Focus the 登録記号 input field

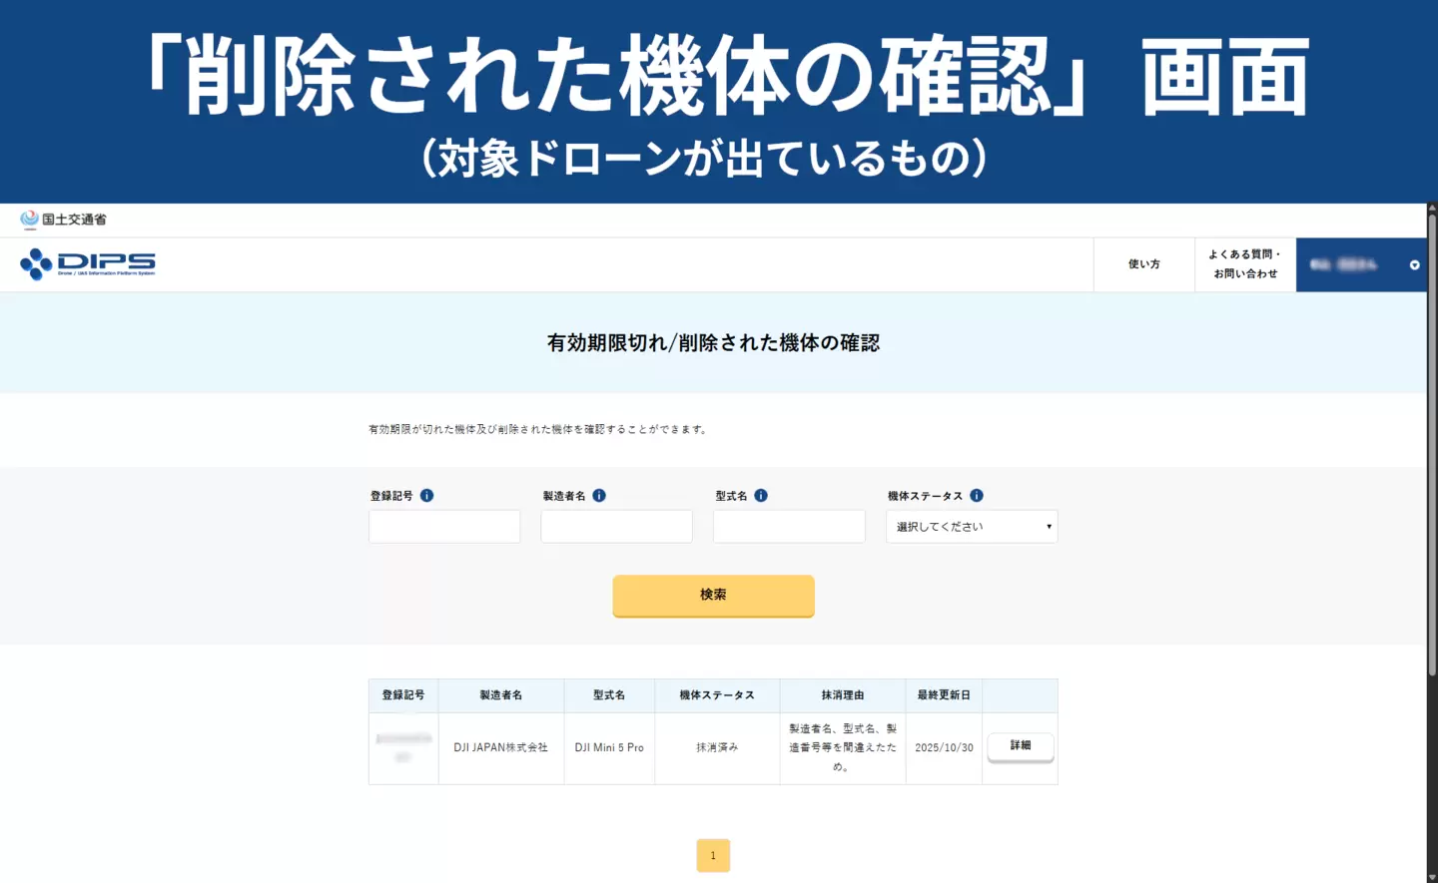[444, 527]
